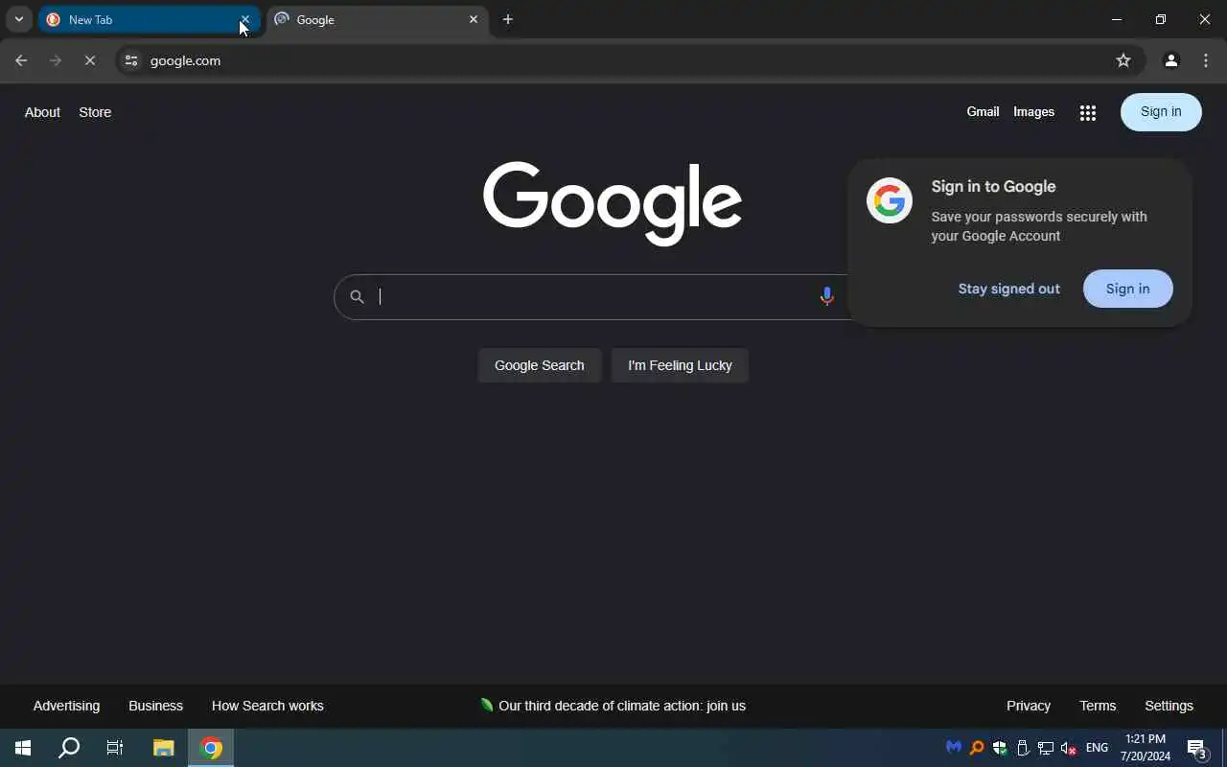
Task: Start voice search with the microphone
Action: point(826,296)
